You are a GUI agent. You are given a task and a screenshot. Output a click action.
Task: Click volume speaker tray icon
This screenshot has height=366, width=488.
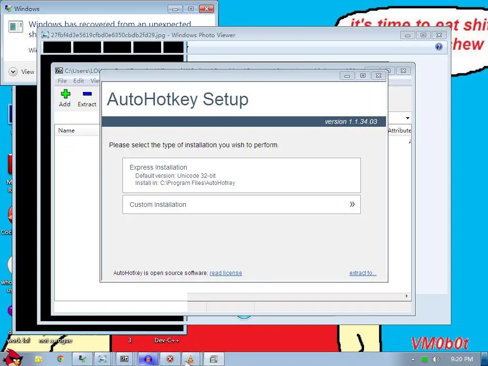pyautogui.click(x=436, y=359)
